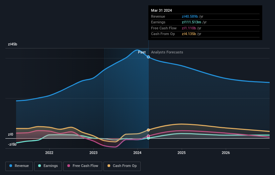The height and width of the screenshot is (175, 275).
Task: Click the teal Earnings data point marker
Action: [x=148, y=138]
